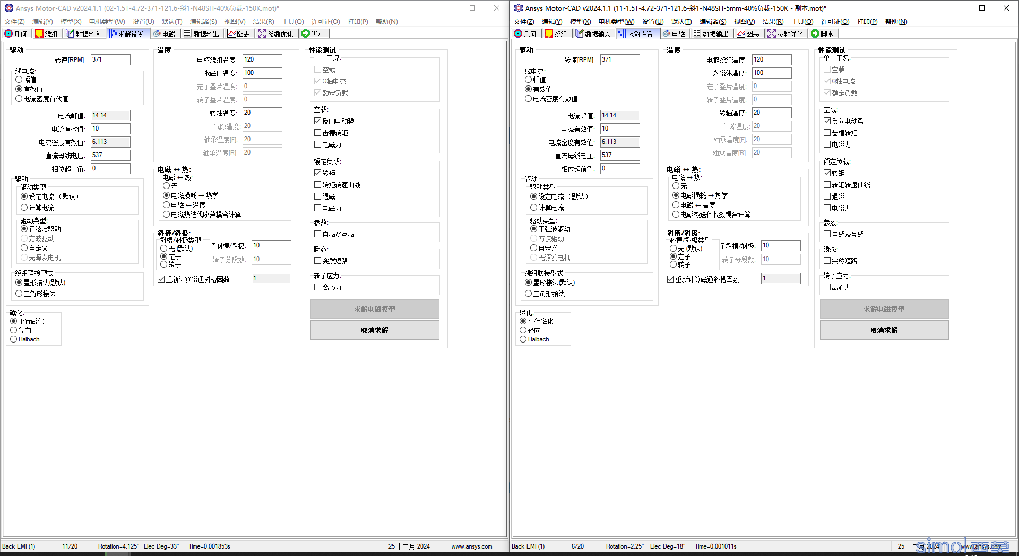This screenshot has height=556, width=1019.
Task: Enable 突然短路 checkbox in right window
Action: [827, 261]
